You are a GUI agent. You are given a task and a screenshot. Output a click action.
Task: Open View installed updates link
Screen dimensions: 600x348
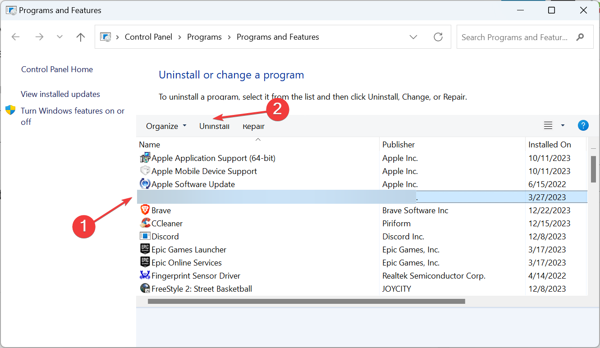60,94
